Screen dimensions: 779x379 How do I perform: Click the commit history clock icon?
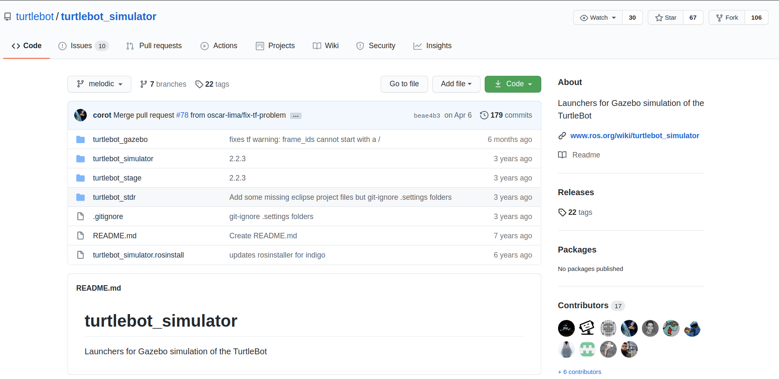point(484,115)
